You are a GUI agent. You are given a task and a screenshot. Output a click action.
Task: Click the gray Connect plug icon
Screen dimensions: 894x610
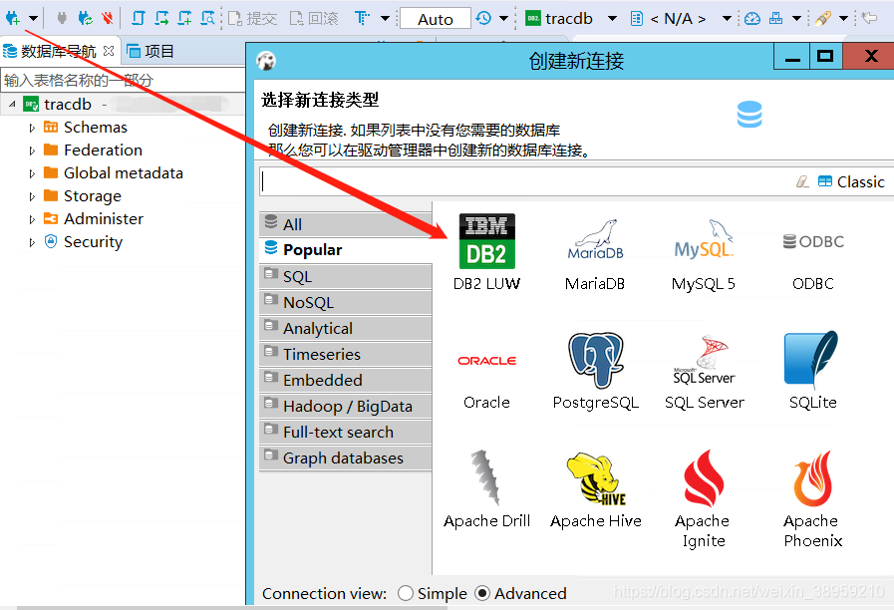62,18
